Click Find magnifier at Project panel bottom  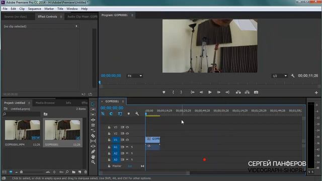click(x=67, y=172)
